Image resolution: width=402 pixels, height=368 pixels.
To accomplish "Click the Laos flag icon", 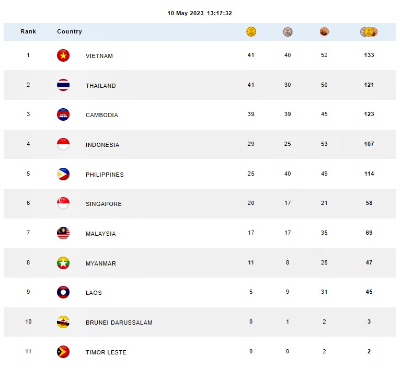I will point(63,292).
